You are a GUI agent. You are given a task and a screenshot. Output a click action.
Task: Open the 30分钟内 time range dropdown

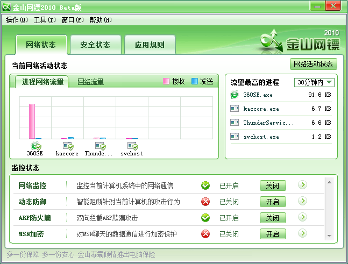314,82
